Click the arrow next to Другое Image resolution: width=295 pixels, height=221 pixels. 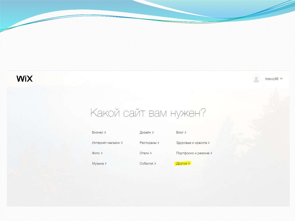coord(189,163)
